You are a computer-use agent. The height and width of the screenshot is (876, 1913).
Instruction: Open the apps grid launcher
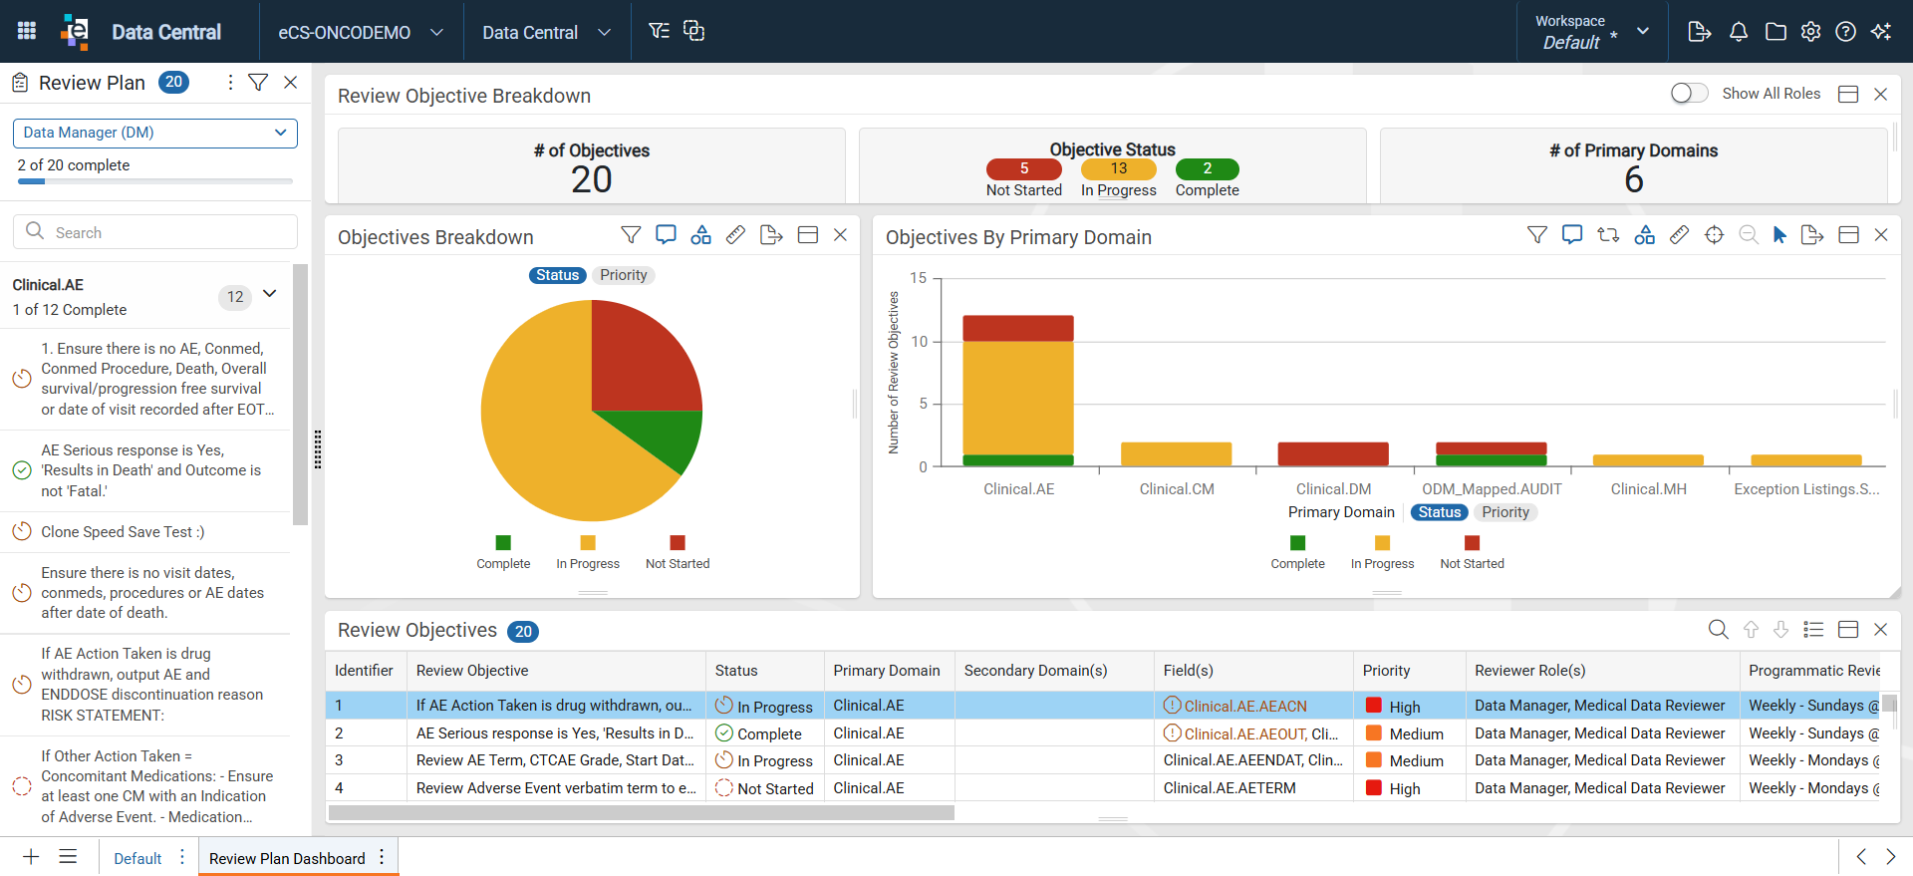point(27,31)
